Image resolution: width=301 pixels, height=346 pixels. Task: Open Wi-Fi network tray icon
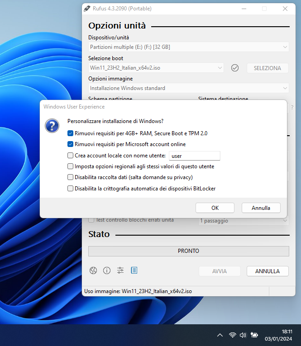click(x=232, y=335)
